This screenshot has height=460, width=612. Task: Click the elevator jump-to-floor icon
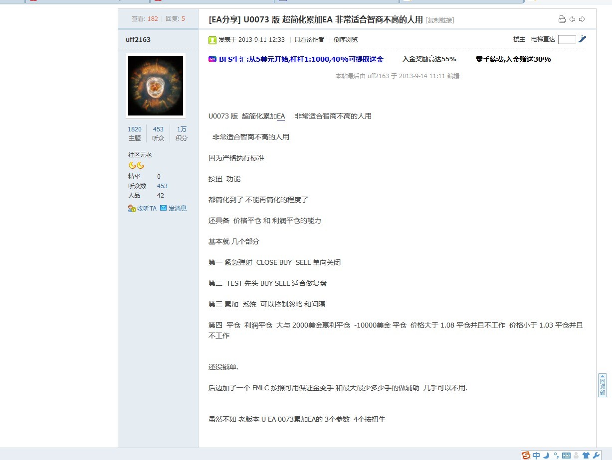[x=582, y=39]
